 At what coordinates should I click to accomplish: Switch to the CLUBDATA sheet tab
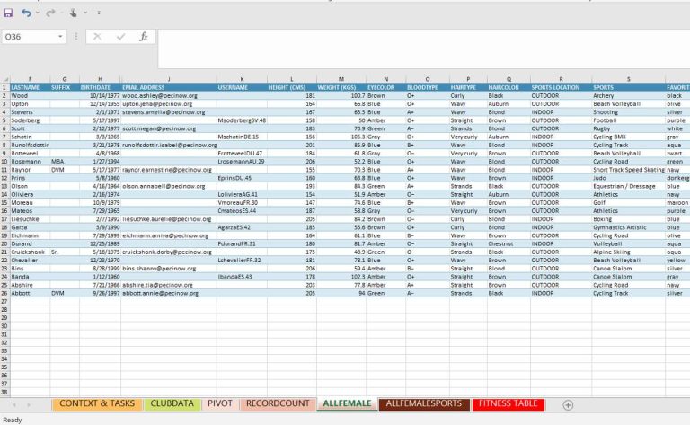click(x=172, y=404)
